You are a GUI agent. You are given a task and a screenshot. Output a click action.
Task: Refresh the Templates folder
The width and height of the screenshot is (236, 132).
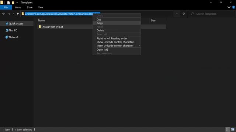pos(184,14)
